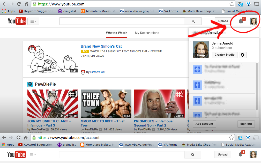This screenshot has height=163, width=261.
Task: Open I'M SMOSES Infamous video title
Action: tap(154, 123)
